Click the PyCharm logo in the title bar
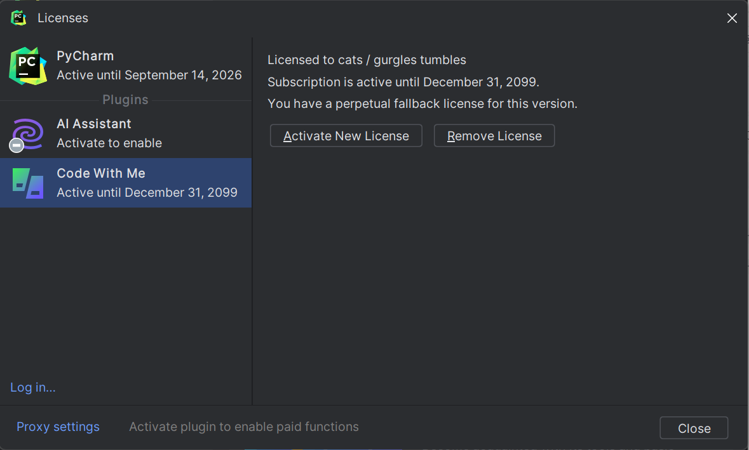 click(18, 18)
